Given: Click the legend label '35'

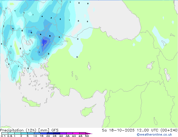Looking at the screenshot, I should tap(67, 136).
